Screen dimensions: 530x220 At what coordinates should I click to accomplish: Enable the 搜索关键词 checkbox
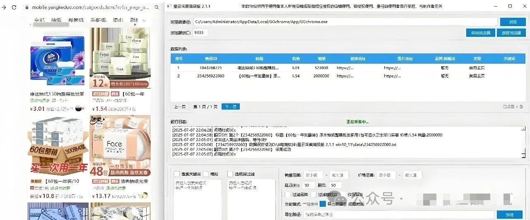(x=177, y=174)
